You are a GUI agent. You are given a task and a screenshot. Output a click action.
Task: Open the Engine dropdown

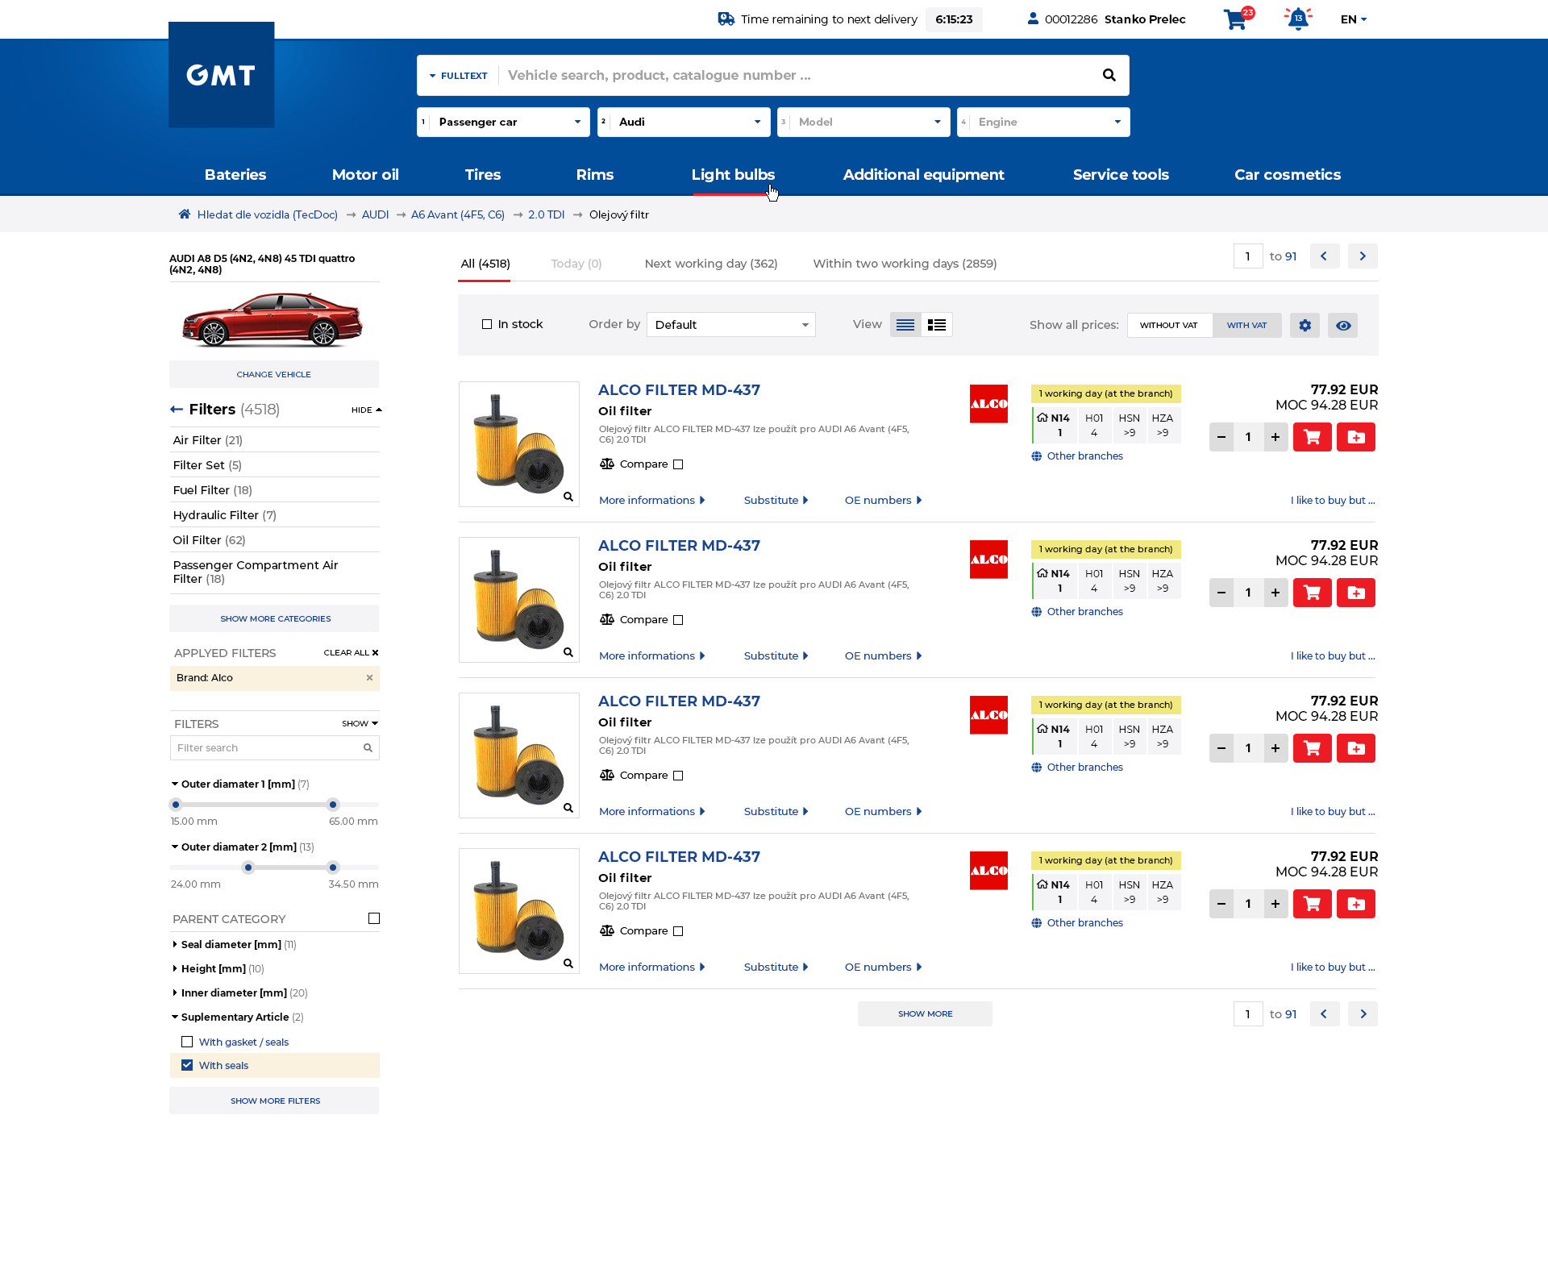coord(1043,122)
